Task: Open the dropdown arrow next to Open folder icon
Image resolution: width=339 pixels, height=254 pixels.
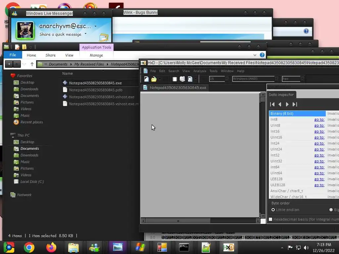Action: [x=160, y=79]
